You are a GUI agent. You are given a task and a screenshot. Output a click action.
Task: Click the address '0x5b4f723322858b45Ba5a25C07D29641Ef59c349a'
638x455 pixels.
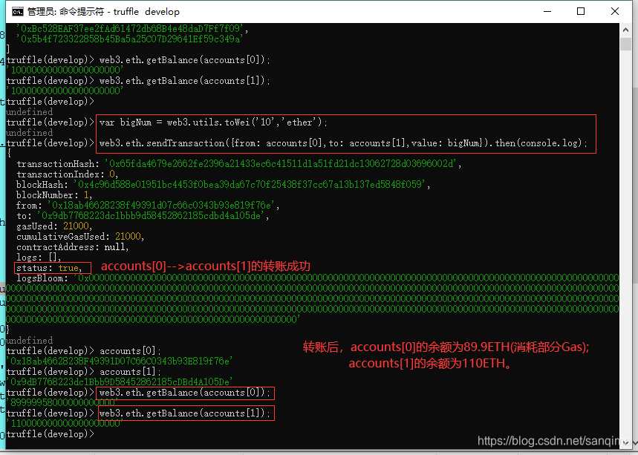130,39
